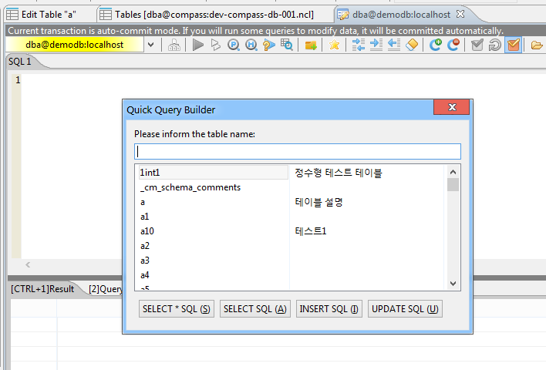The width and height of the screenshot is (546, 370).
Task: Click the open folder icon at toolbar end
Action: (x=537, y=45)
